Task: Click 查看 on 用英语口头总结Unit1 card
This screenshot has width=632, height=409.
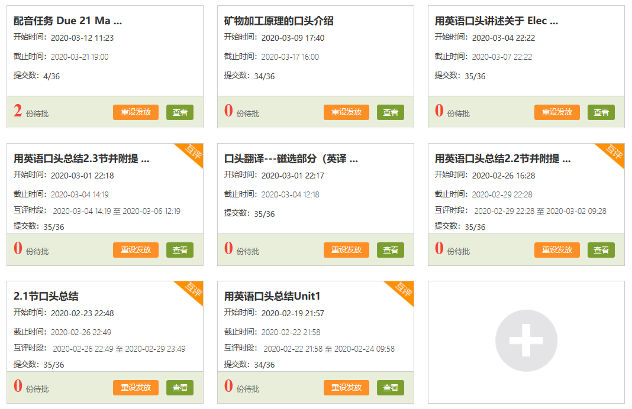Action: 391,388
